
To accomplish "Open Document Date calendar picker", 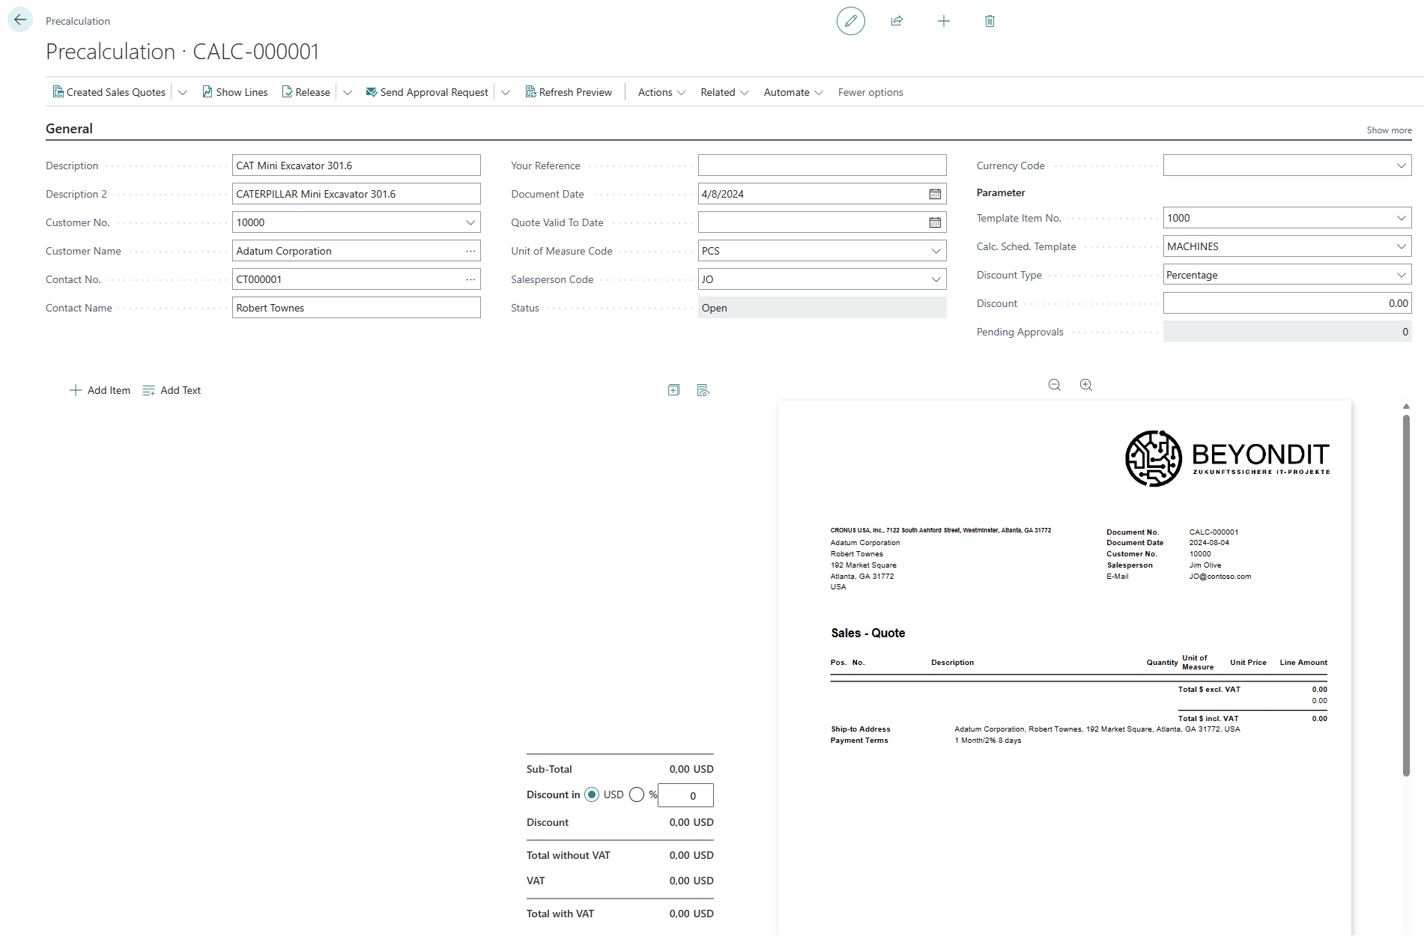I will pos(935,194).
